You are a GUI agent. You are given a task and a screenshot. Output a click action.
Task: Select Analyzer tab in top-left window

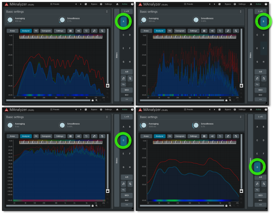tap(26, 31)
